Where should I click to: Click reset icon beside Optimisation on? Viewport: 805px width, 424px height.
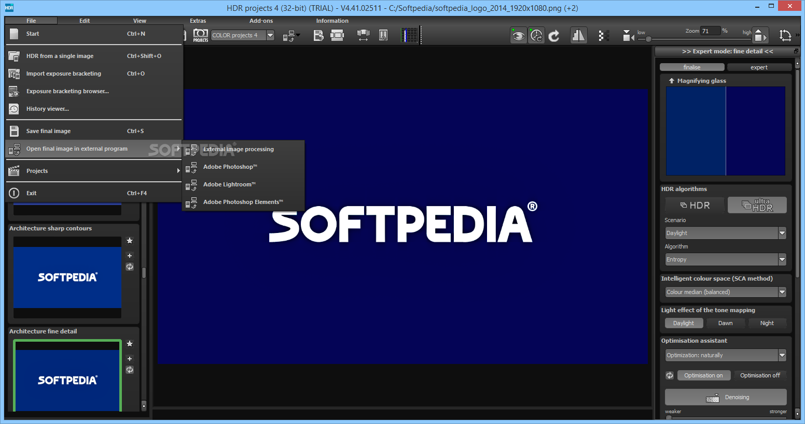pyautogui.click(x=670, y=375)
